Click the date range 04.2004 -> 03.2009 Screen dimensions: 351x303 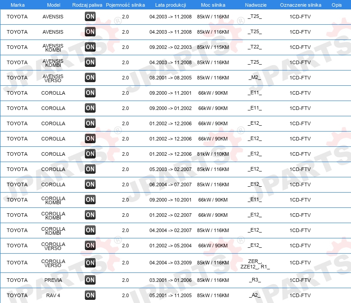pos(171,263)
